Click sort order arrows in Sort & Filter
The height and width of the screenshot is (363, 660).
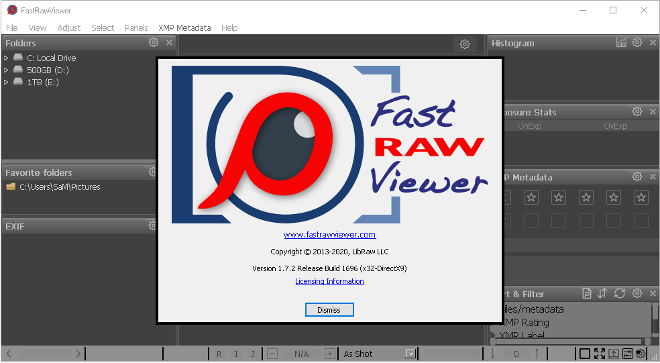coord(602,293)
